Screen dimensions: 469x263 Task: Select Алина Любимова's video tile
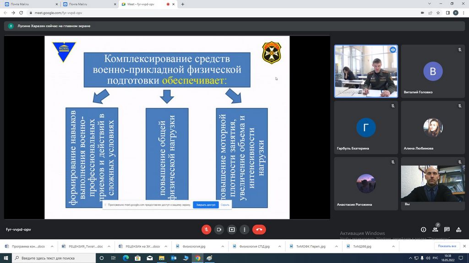432,127
